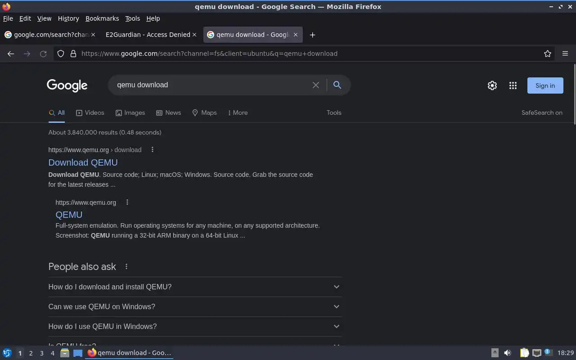This screenshot has width=576, height=360.
Task: Open tracking protection shield icon
Action: click(61, 54)
